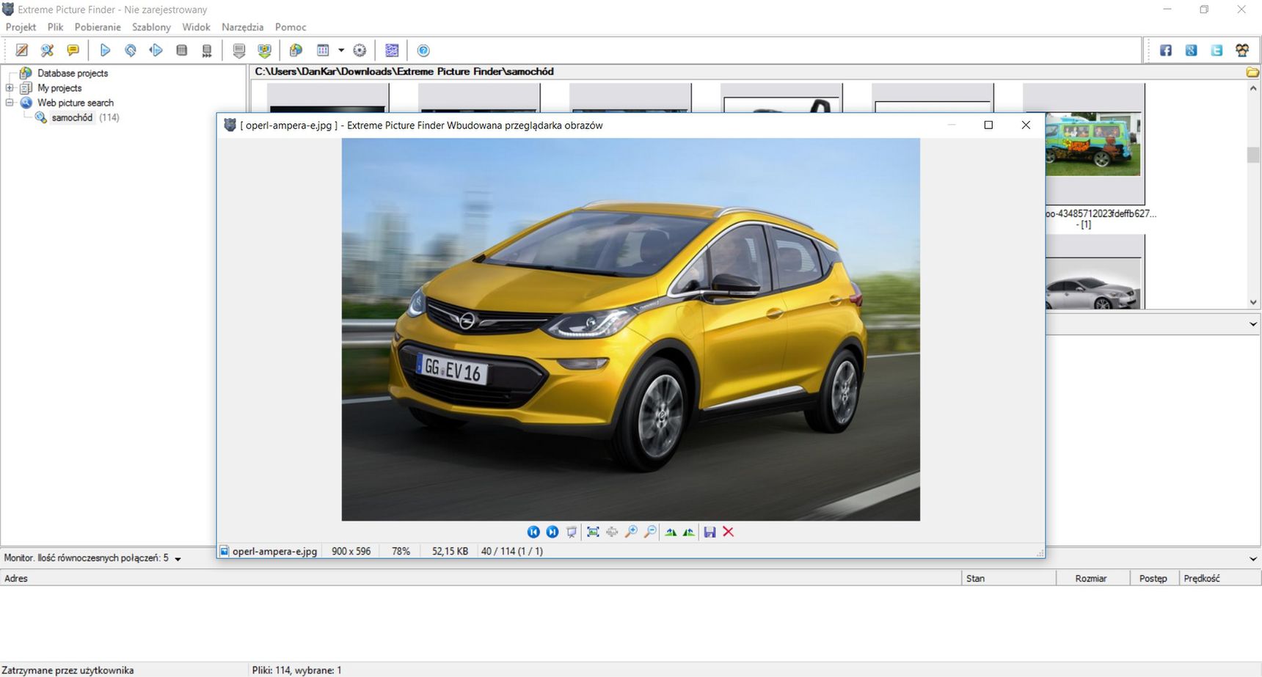Image resolution: width=1262 pixels, height=677 pixels.
Task: Zoom in with magnifier plus icon
Action: [x=631, y=532]
